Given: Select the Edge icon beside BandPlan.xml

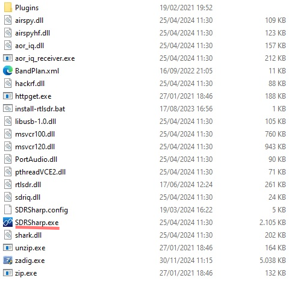Looking at the screenshot, I should pos(8,71).
